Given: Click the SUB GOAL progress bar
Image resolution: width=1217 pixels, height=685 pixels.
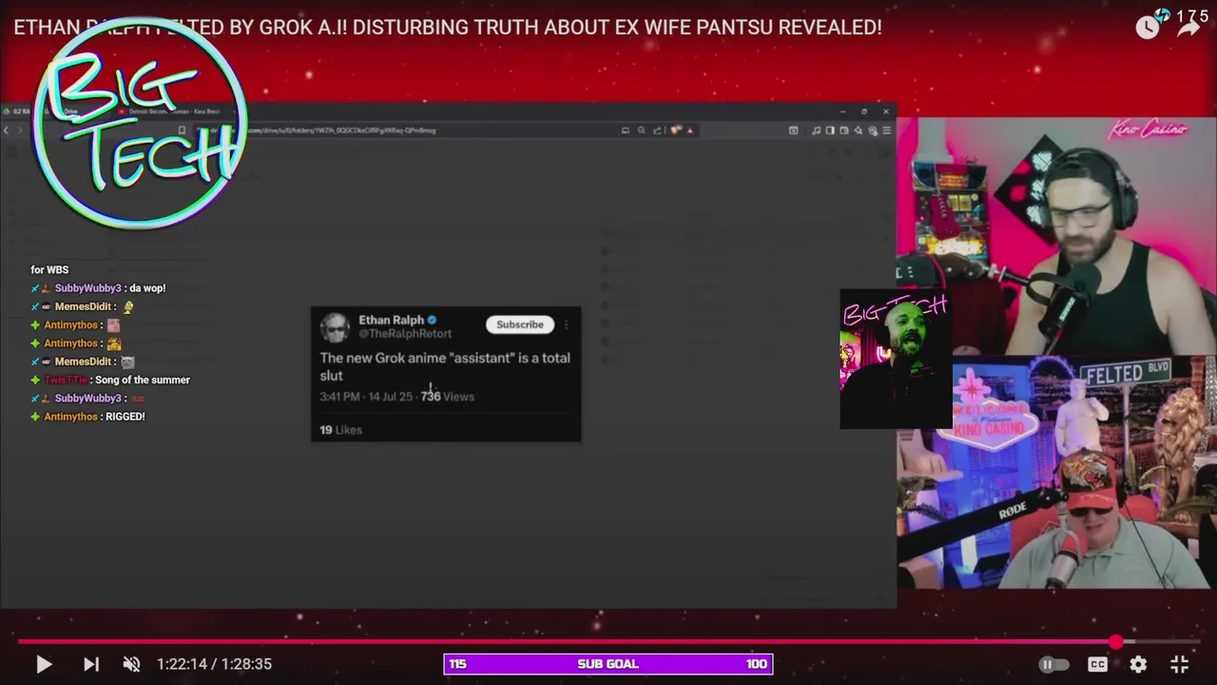Looking at the screenshot, I should click(608, 664).
